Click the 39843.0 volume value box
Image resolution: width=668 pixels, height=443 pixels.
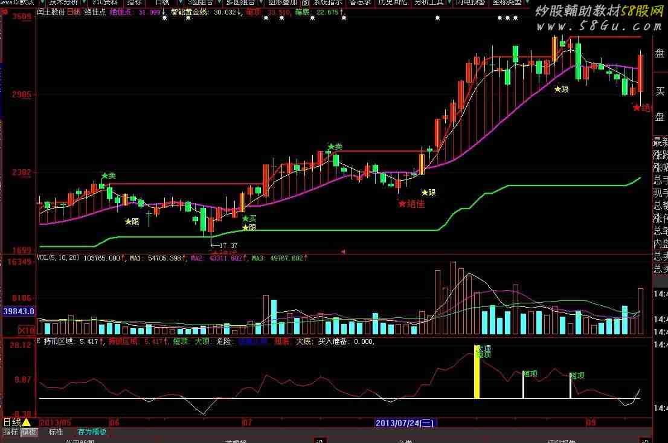tap(19, 311)
